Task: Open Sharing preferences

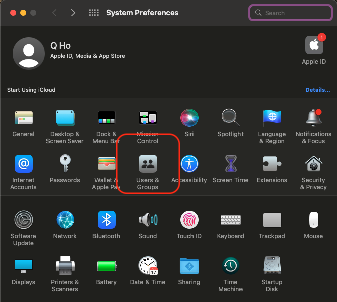Action: pyautogui.click(x=189, y=266)
